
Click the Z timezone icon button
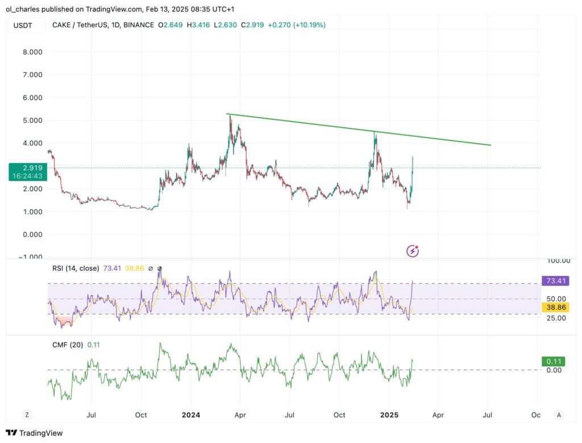(x=26, y=415)
